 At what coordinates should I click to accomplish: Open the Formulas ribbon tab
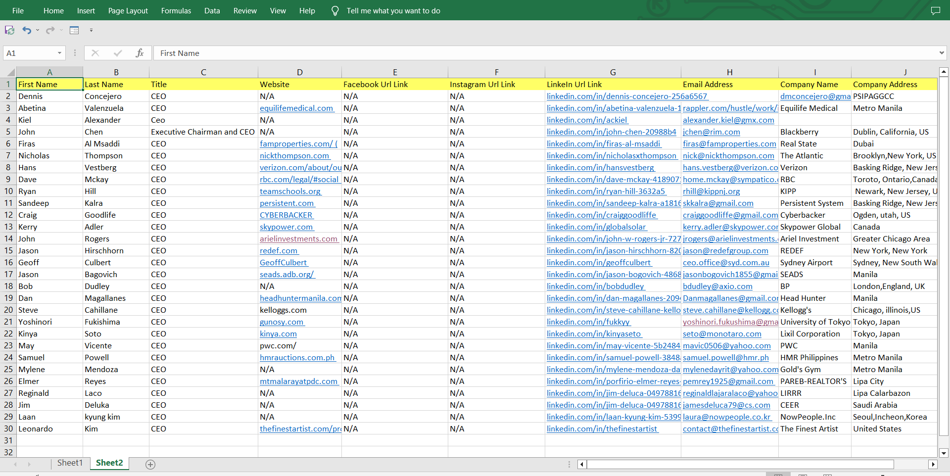pos(176,11)
